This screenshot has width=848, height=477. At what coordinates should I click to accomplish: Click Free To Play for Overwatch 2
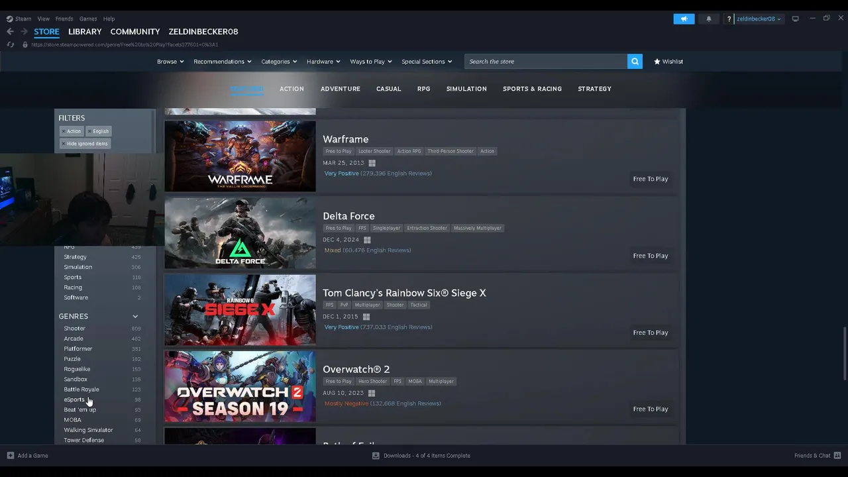tap(651, 409)
